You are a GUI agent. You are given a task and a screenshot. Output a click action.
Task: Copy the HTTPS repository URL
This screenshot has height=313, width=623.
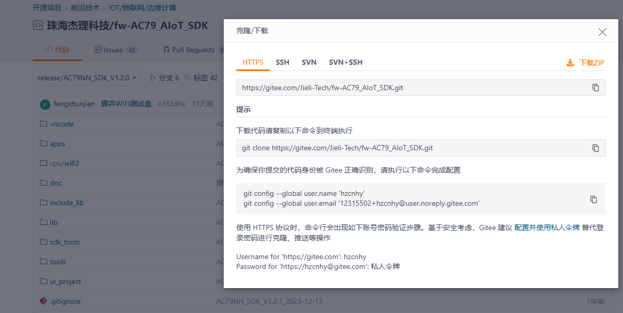click(x=595, y=88)
